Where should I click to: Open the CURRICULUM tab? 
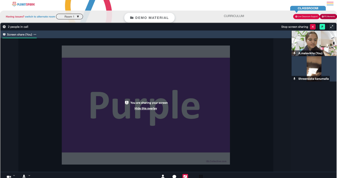click(x=234, y=16)
